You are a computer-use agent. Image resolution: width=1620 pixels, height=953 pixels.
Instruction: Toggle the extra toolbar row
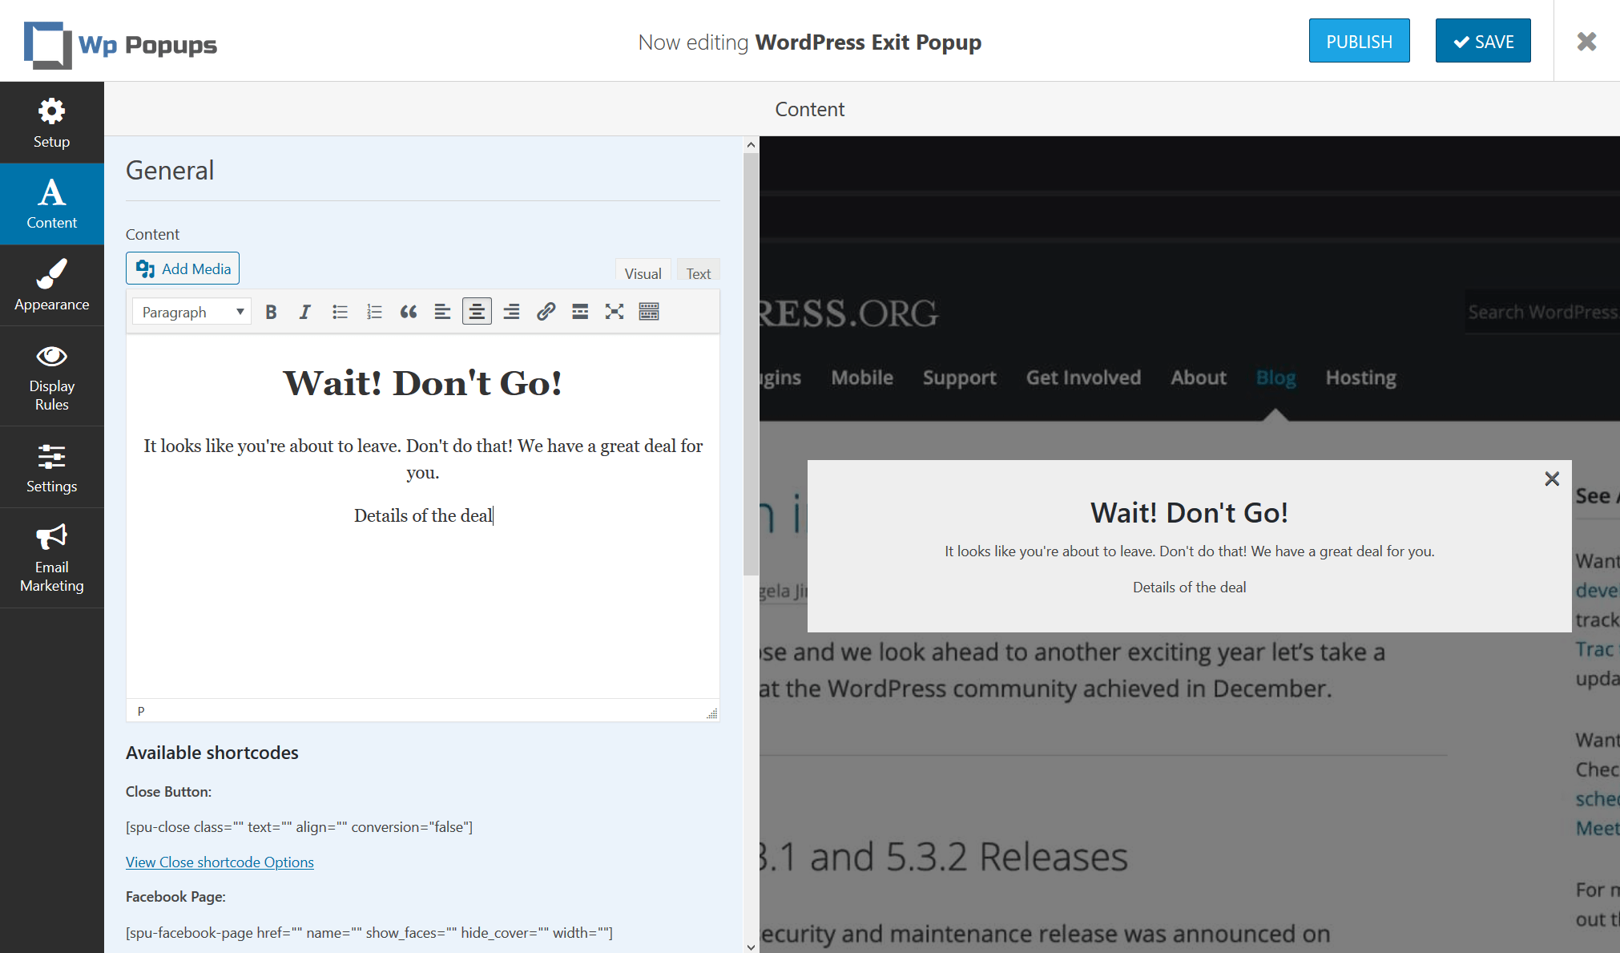click(x=648, y=311)
